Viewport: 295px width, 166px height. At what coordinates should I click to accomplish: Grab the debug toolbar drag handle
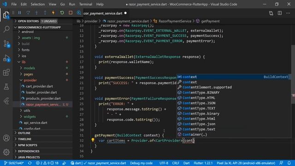tap(13, 13)
